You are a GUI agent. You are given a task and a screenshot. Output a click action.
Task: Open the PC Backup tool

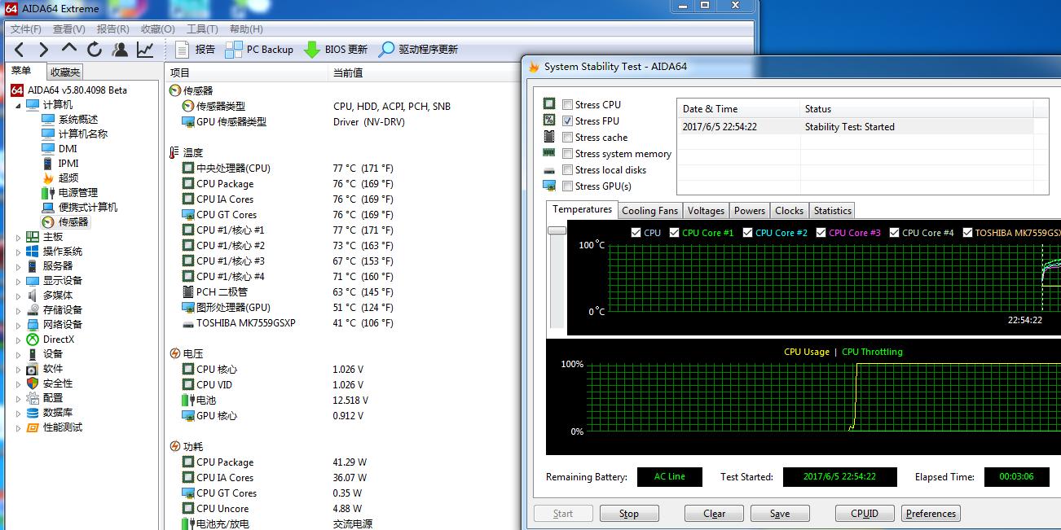click(x=259, y=50)
